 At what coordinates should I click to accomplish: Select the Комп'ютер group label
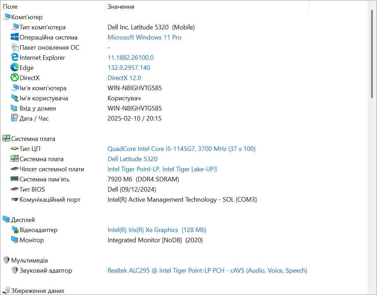point(27,17)
